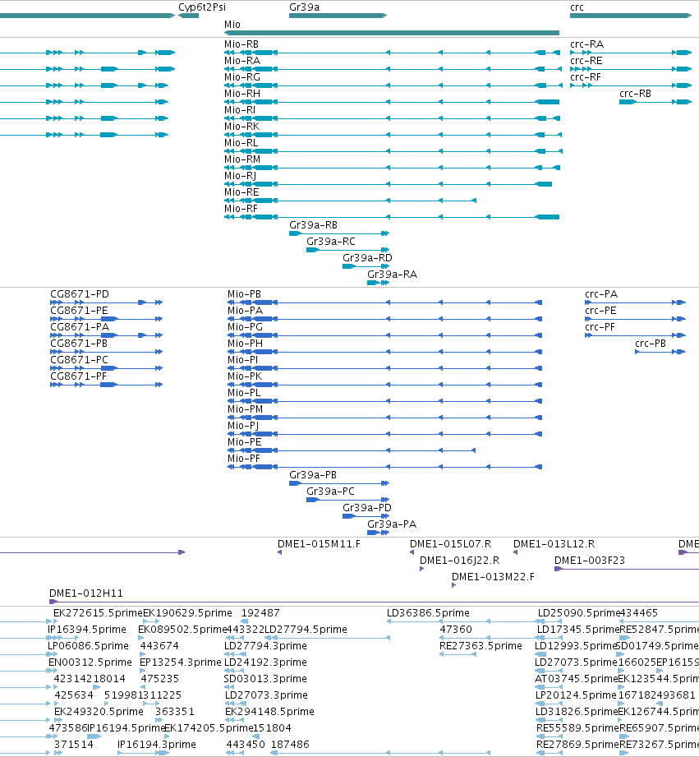699x757 pixels.
Task: Select the Gr39a gene bar
Action: (x=338, y=16)
